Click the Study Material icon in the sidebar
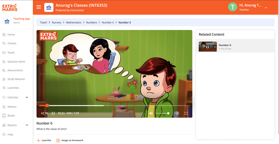Screen dimensions: 279x144 (x=4, y=79)
